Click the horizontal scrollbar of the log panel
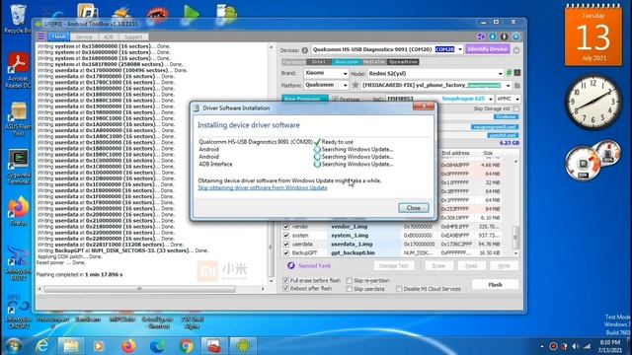632x355 pixels. tap(139, 289)
